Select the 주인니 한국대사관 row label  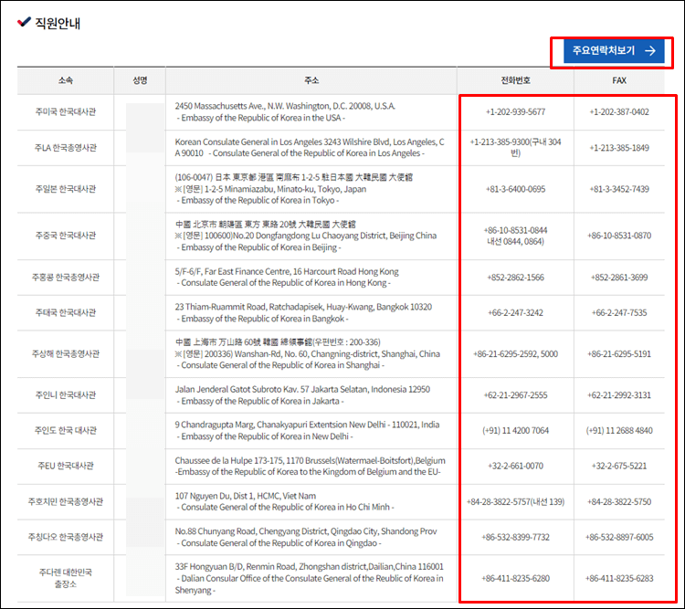[66, 395]
